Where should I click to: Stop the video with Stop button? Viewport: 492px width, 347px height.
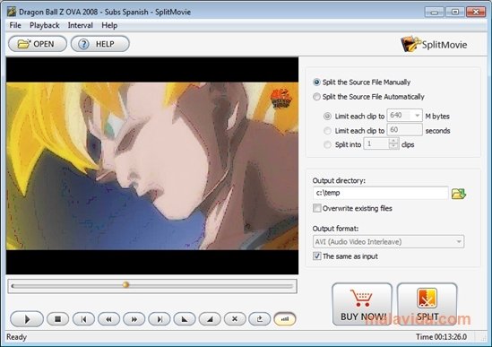tap(57, 319)
